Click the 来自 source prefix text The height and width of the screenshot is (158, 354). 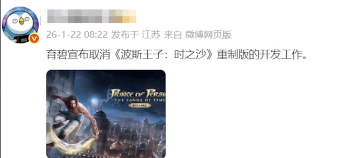[173, 35]
